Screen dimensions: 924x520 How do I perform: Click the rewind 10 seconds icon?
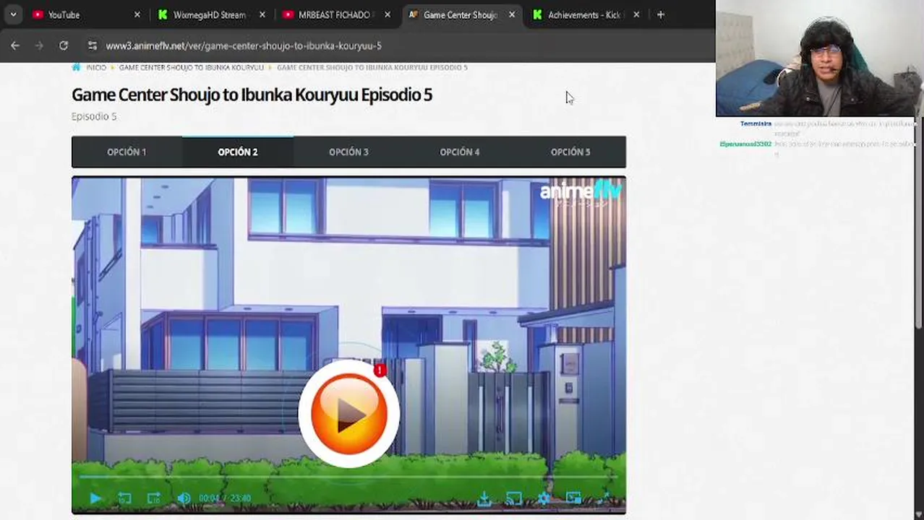[124, 498]
